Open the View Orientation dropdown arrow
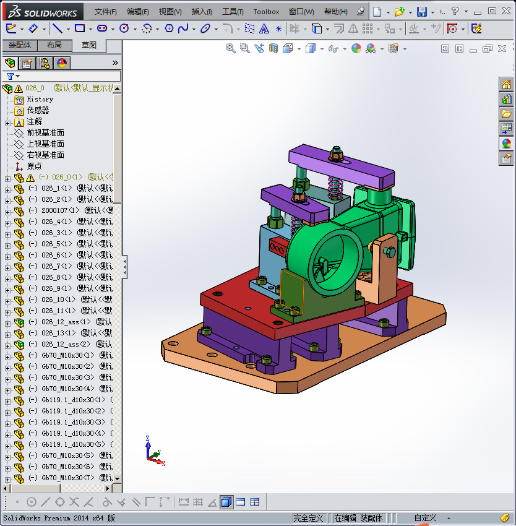This screenshot has height=526, width=516. pyautogui.click(x=299, y=48)
